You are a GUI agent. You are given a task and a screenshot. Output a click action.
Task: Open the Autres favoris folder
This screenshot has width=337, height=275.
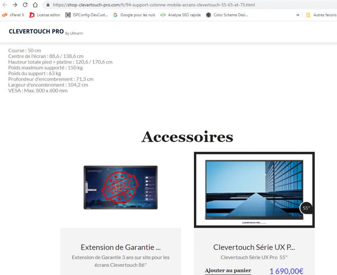(x=321, y=15)
